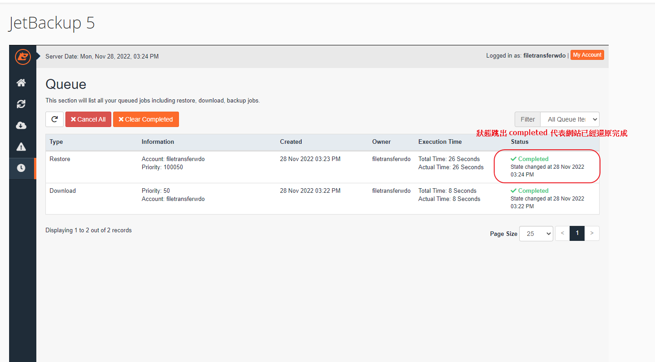Open the Restore & Download sync icon
The height and width of the screenshot is (362, 655).
21,104
